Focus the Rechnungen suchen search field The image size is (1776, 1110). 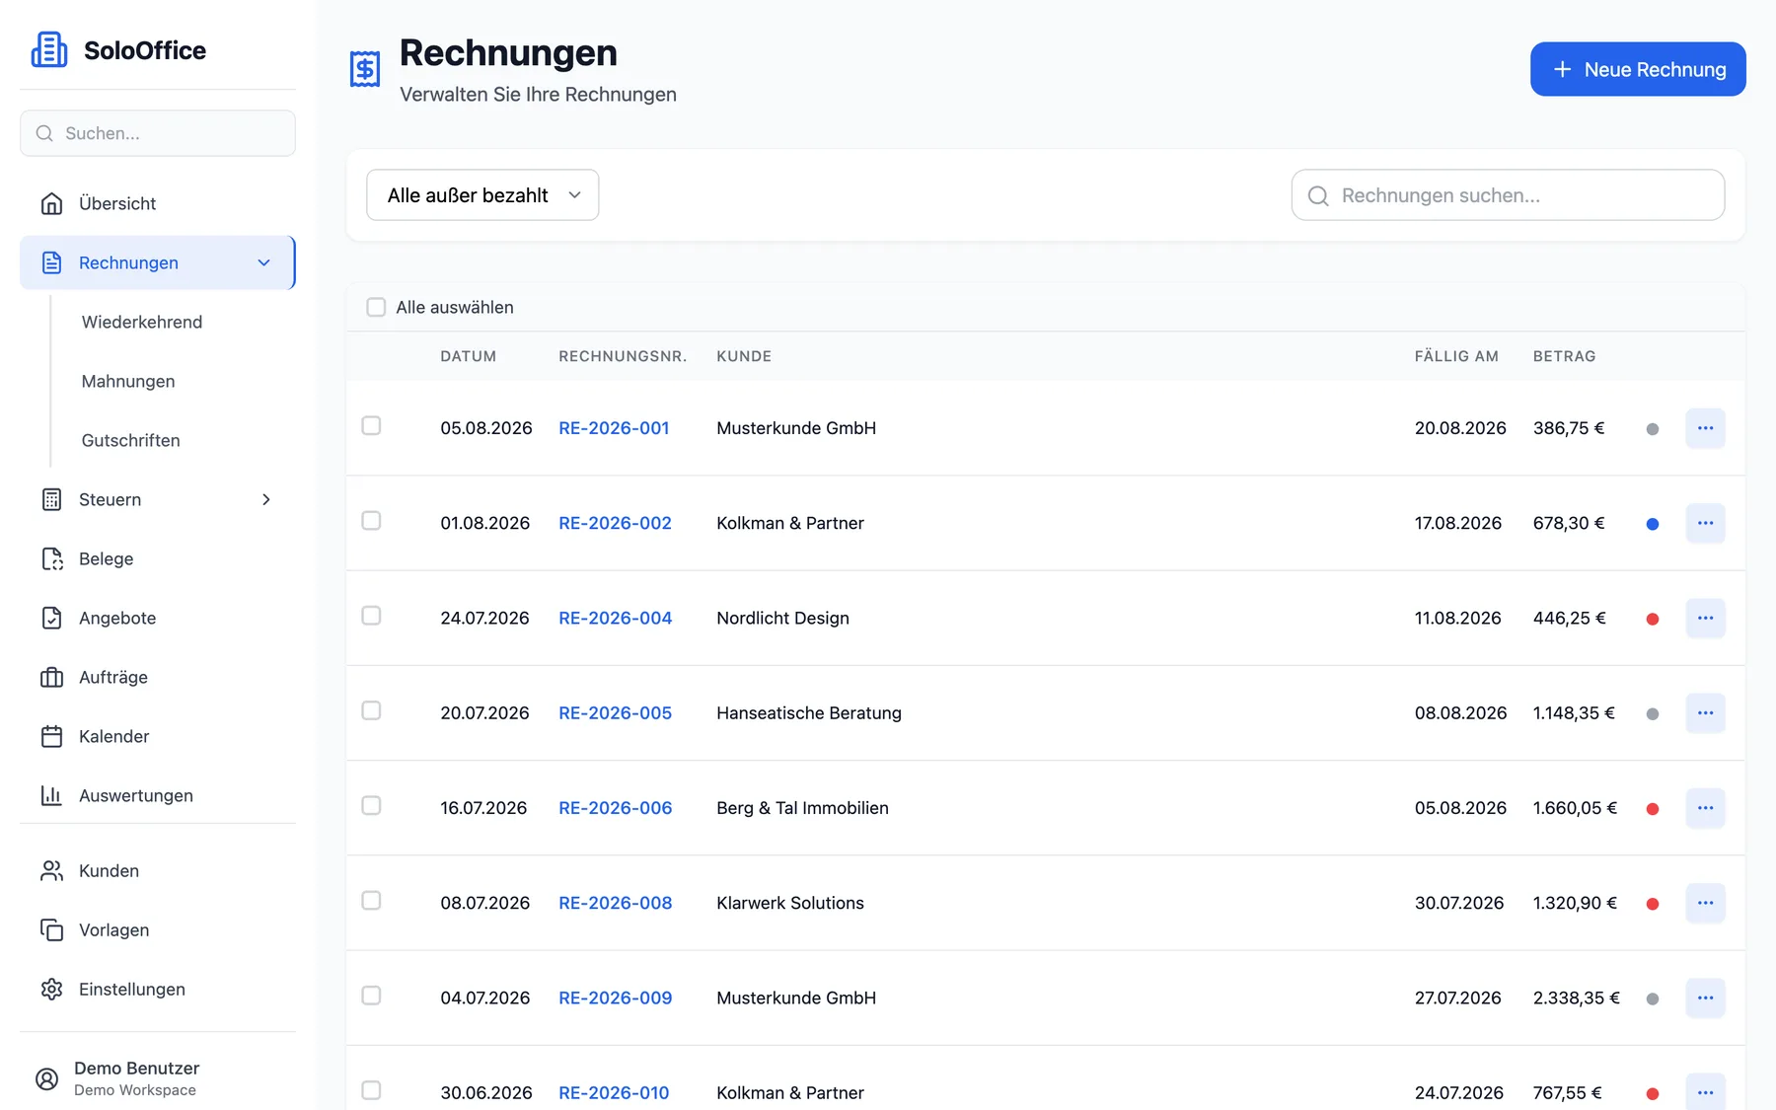click(x=1508, y=194)
